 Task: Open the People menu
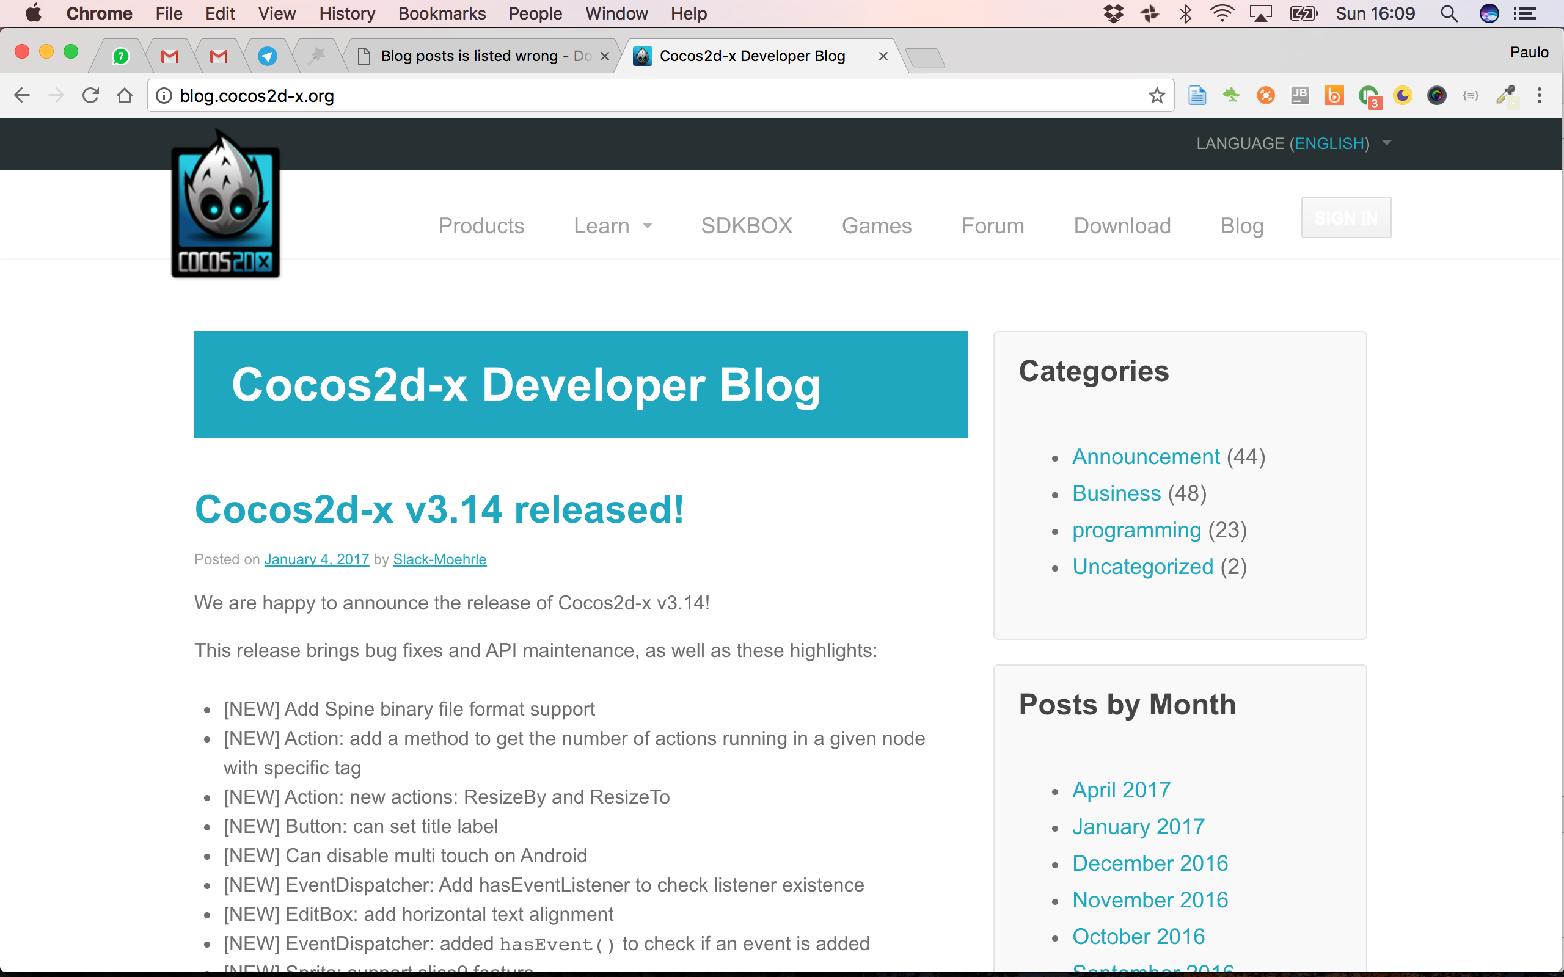[535, 13]
